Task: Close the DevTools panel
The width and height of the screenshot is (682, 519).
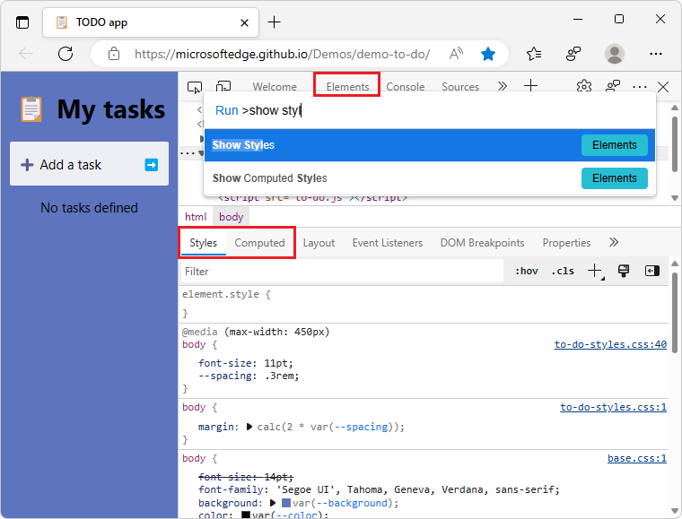Action: point(663,87)
